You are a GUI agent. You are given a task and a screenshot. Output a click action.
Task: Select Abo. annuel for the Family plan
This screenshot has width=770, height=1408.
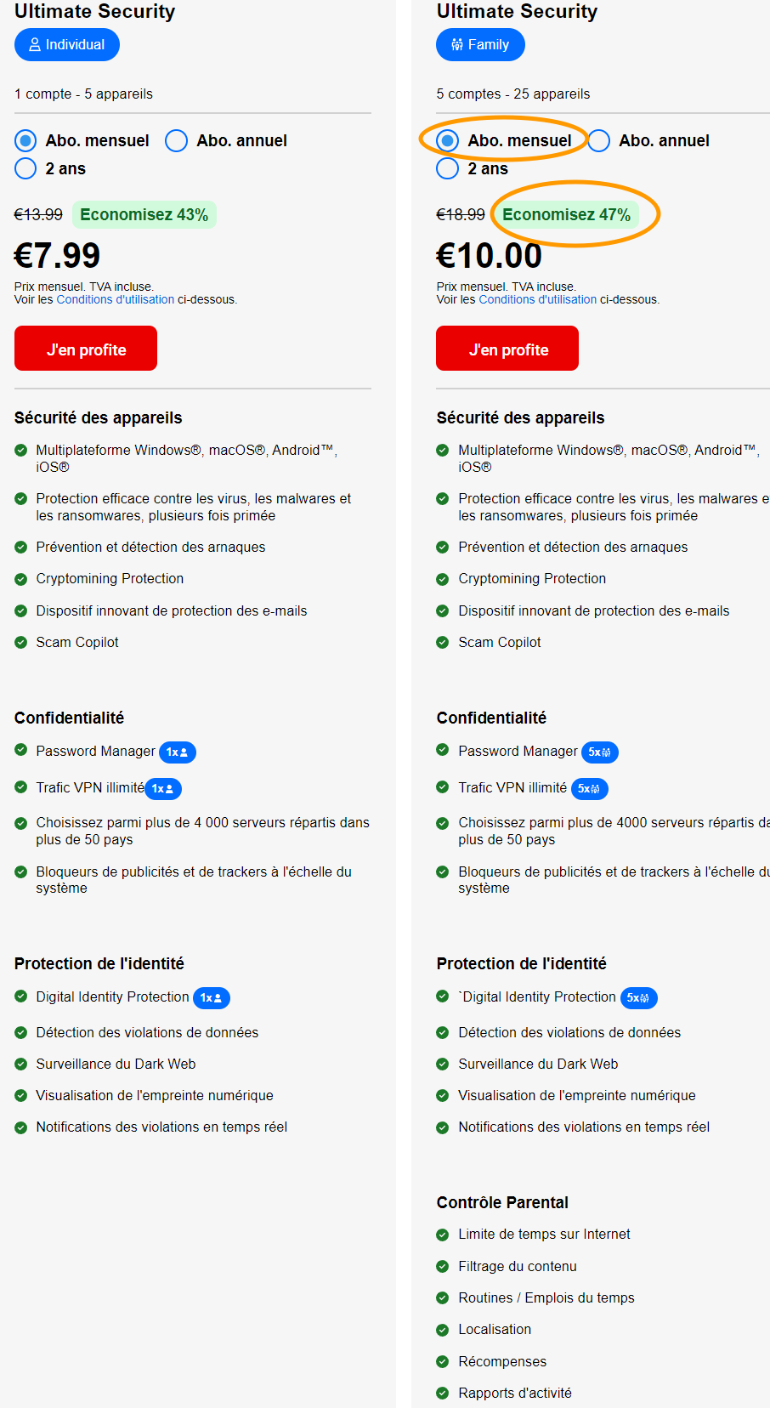(x=598, y=140)
